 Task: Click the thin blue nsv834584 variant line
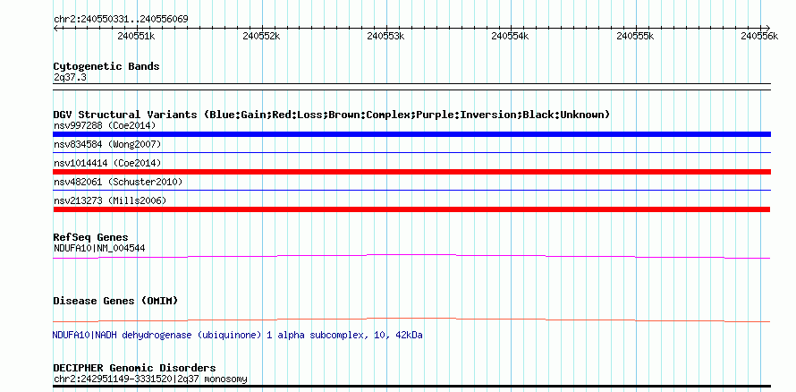(x=411, y=152)
